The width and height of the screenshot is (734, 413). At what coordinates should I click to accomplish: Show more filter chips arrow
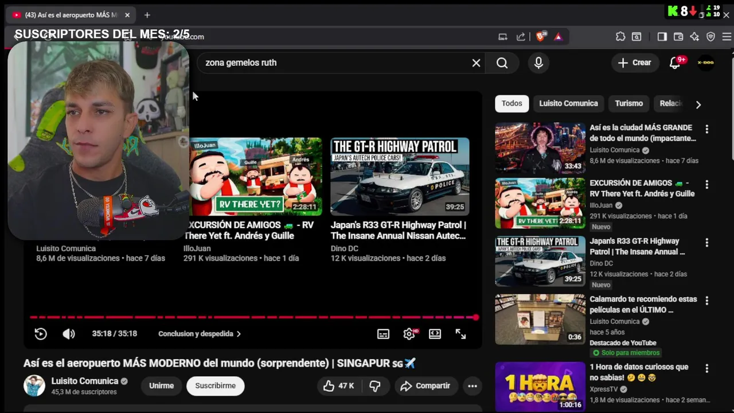pyautogui.click(x=698, y=104)
